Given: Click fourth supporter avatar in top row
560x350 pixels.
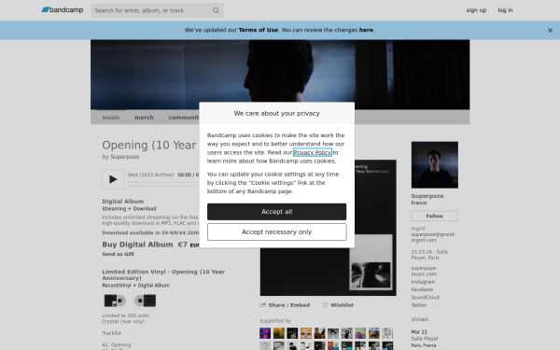Looking at the screenshot, I should [306, 333].
